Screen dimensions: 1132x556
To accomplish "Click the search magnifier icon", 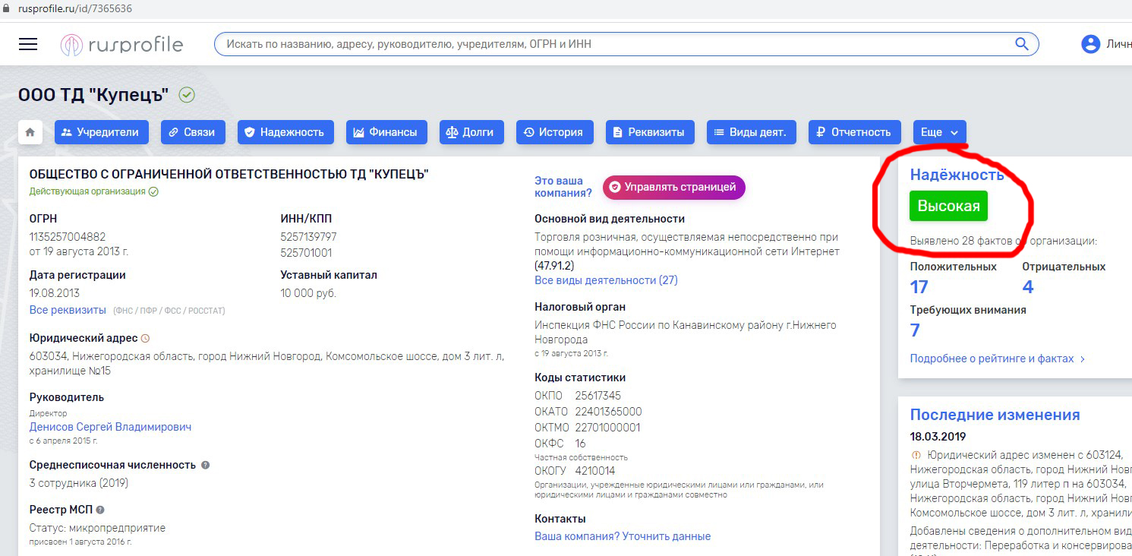I will (x=1022, y=44).
